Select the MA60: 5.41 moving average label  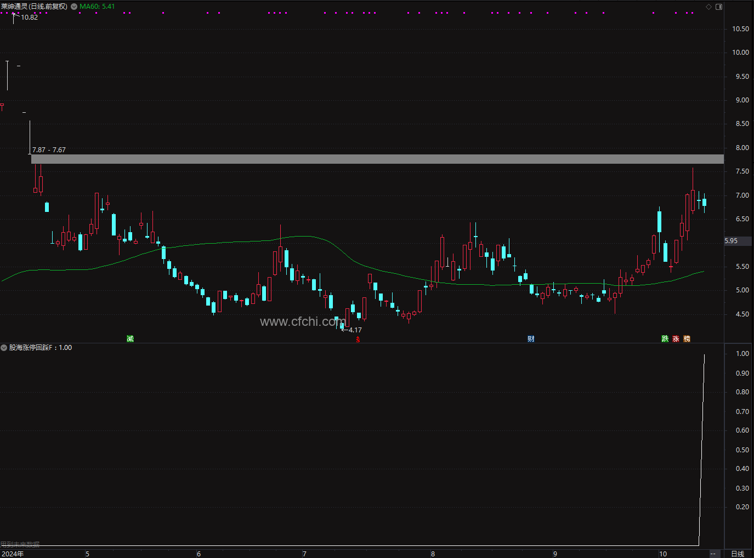pos(97,7)
